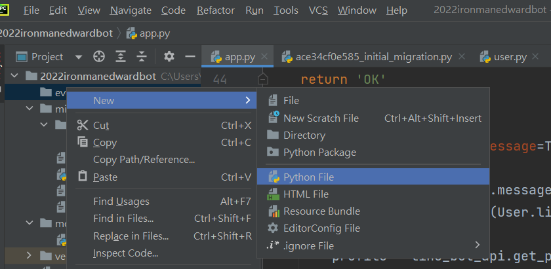Create a new EditorConfig File
The height and width of the screenshot is (269, 551).
tap(373, 228)
